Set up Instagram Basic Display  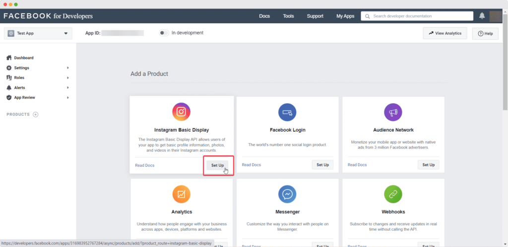click(x=217, y=165)
